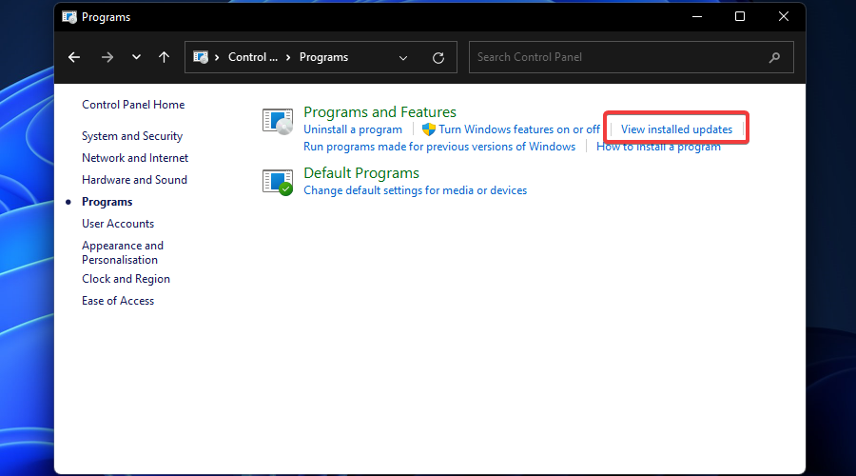The height and width of the screenshot is (476, 856).
Task: Open the recent locations chevron
Action: pos(136,57)
